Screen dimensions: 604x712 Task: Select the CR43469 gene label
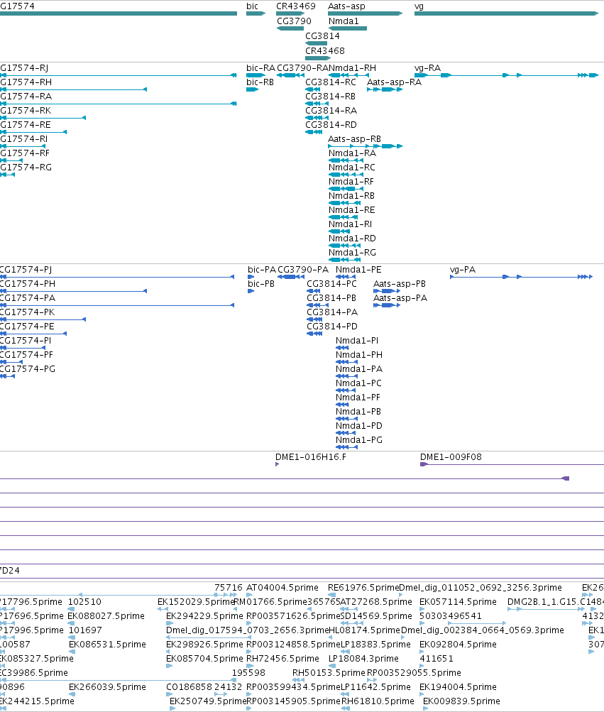coord(296,6)
